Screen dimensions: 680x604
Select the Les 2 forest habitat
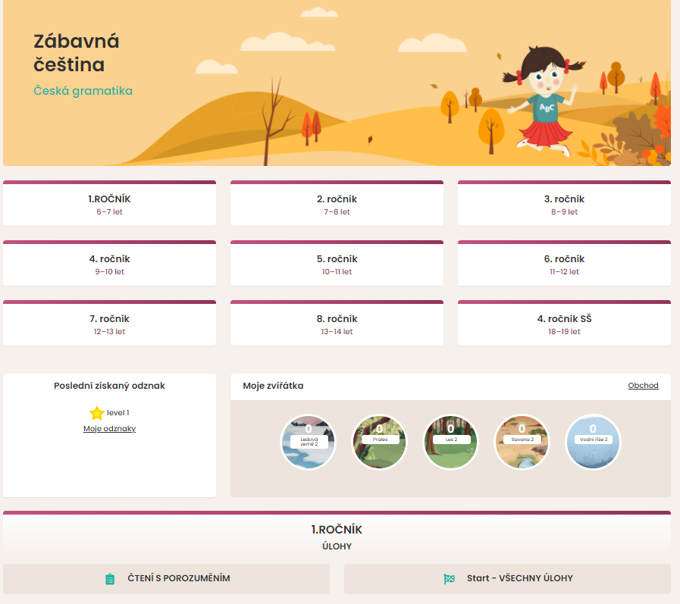click(450, 442)
